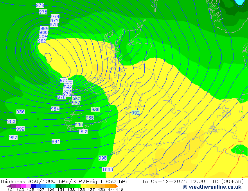Click legend value 137
This screenshot has height=191, width=248.
(91, 189)
